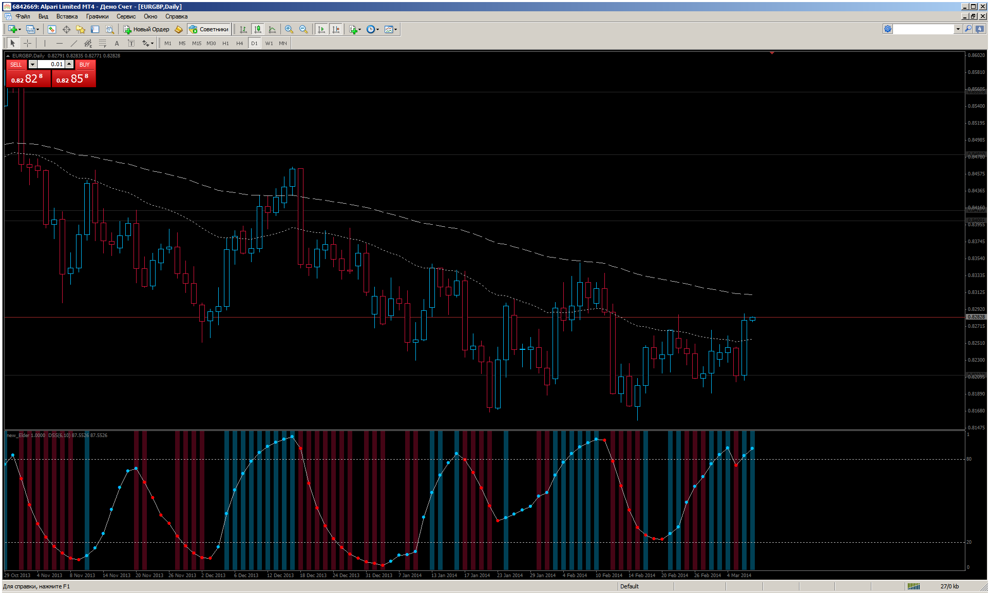Expand the profiles dropdown arrow
The image size is (990, 593).
click(x=37, y=29)
